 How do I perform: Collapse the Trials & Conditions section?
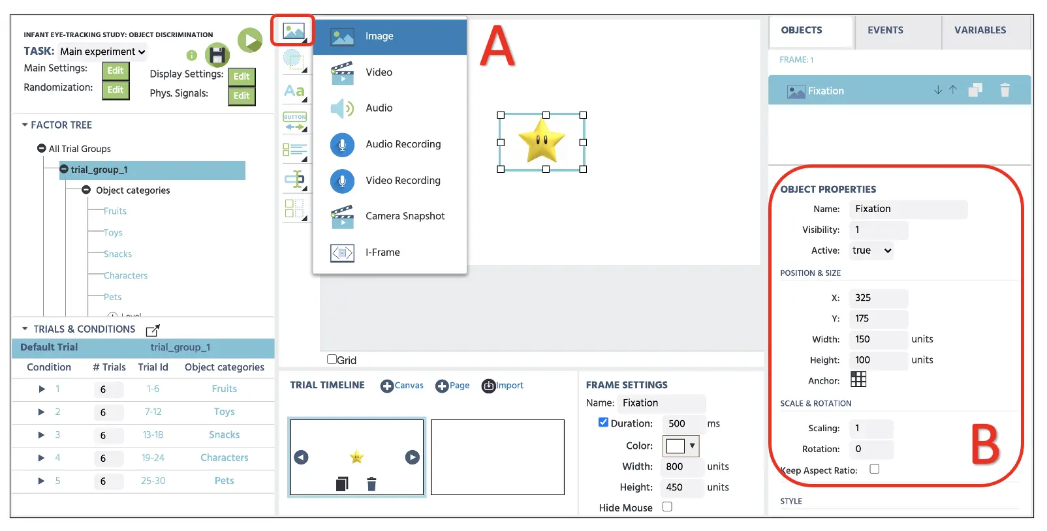25,329
